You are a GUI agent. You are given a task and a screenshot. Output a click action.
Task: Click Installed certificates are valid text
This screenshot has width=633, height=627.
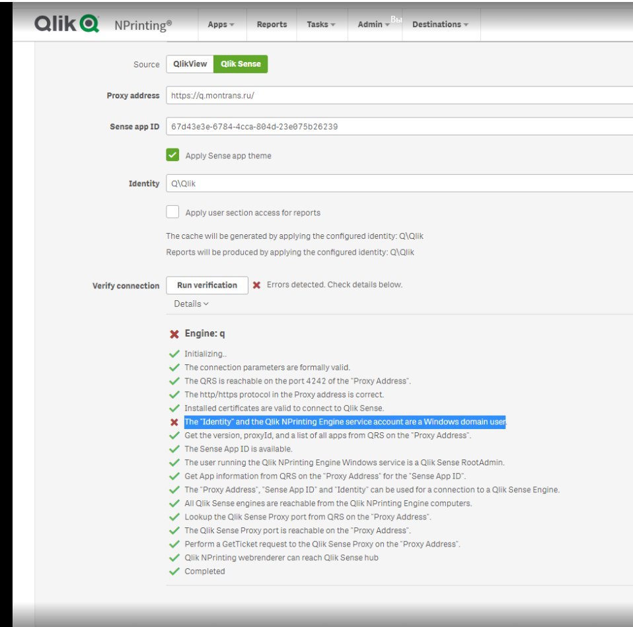pos(284,408)
